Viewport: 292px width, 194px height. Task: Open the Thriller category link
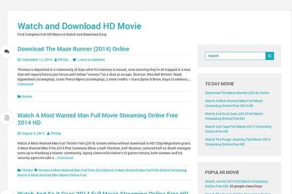point(27,170)
